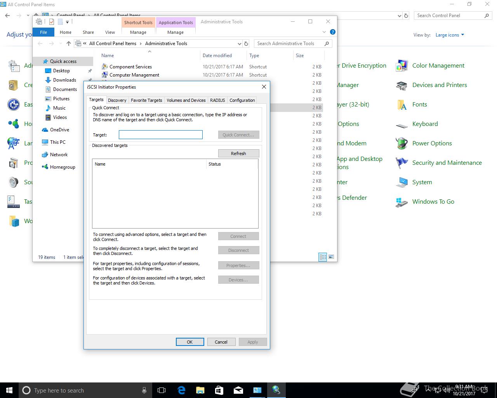This screenshot has width=497, height=398.
Task: Open Quick Access Toolbar customize dropdown
Action: tap(67, 22)
